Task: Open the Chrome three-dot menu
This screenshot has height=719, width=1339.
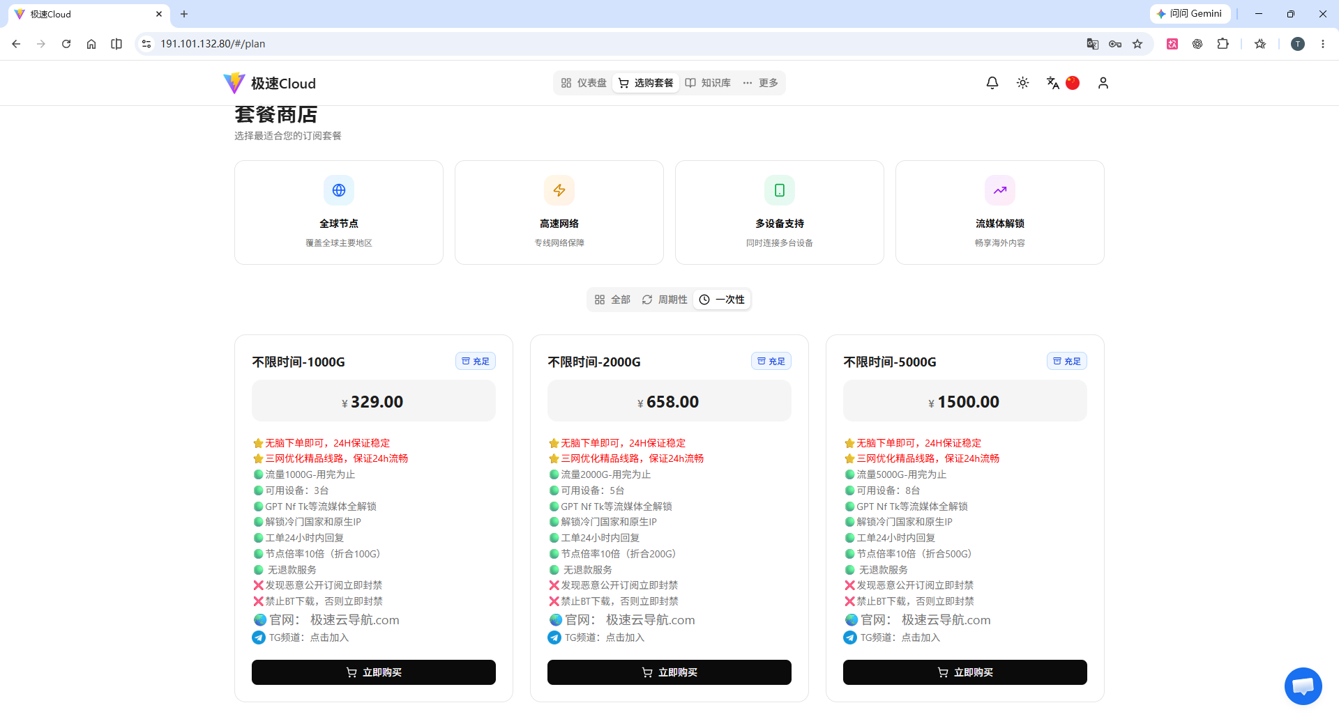Action: (1323, 44)
